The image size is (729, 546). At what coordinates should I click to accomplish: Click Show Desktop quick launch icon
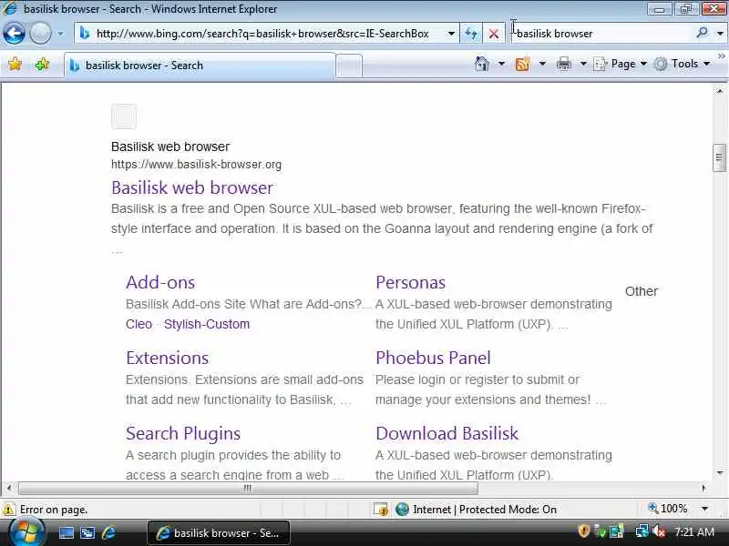(x=66, y=532)
